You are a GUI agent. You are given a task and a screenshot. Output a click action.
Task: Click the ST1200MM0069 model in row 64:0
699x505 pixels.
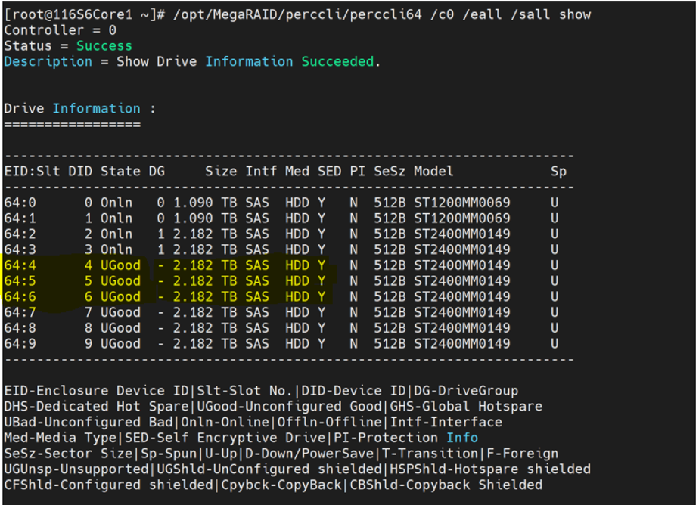(461, 203)
